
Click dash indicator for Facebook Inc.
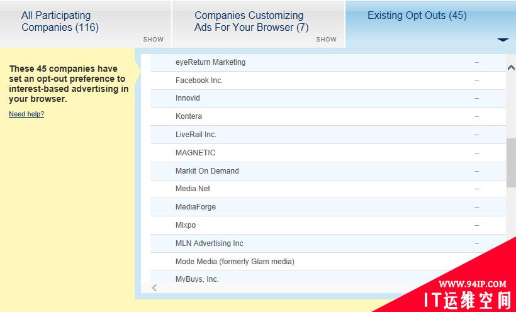(x=476, y=81)
